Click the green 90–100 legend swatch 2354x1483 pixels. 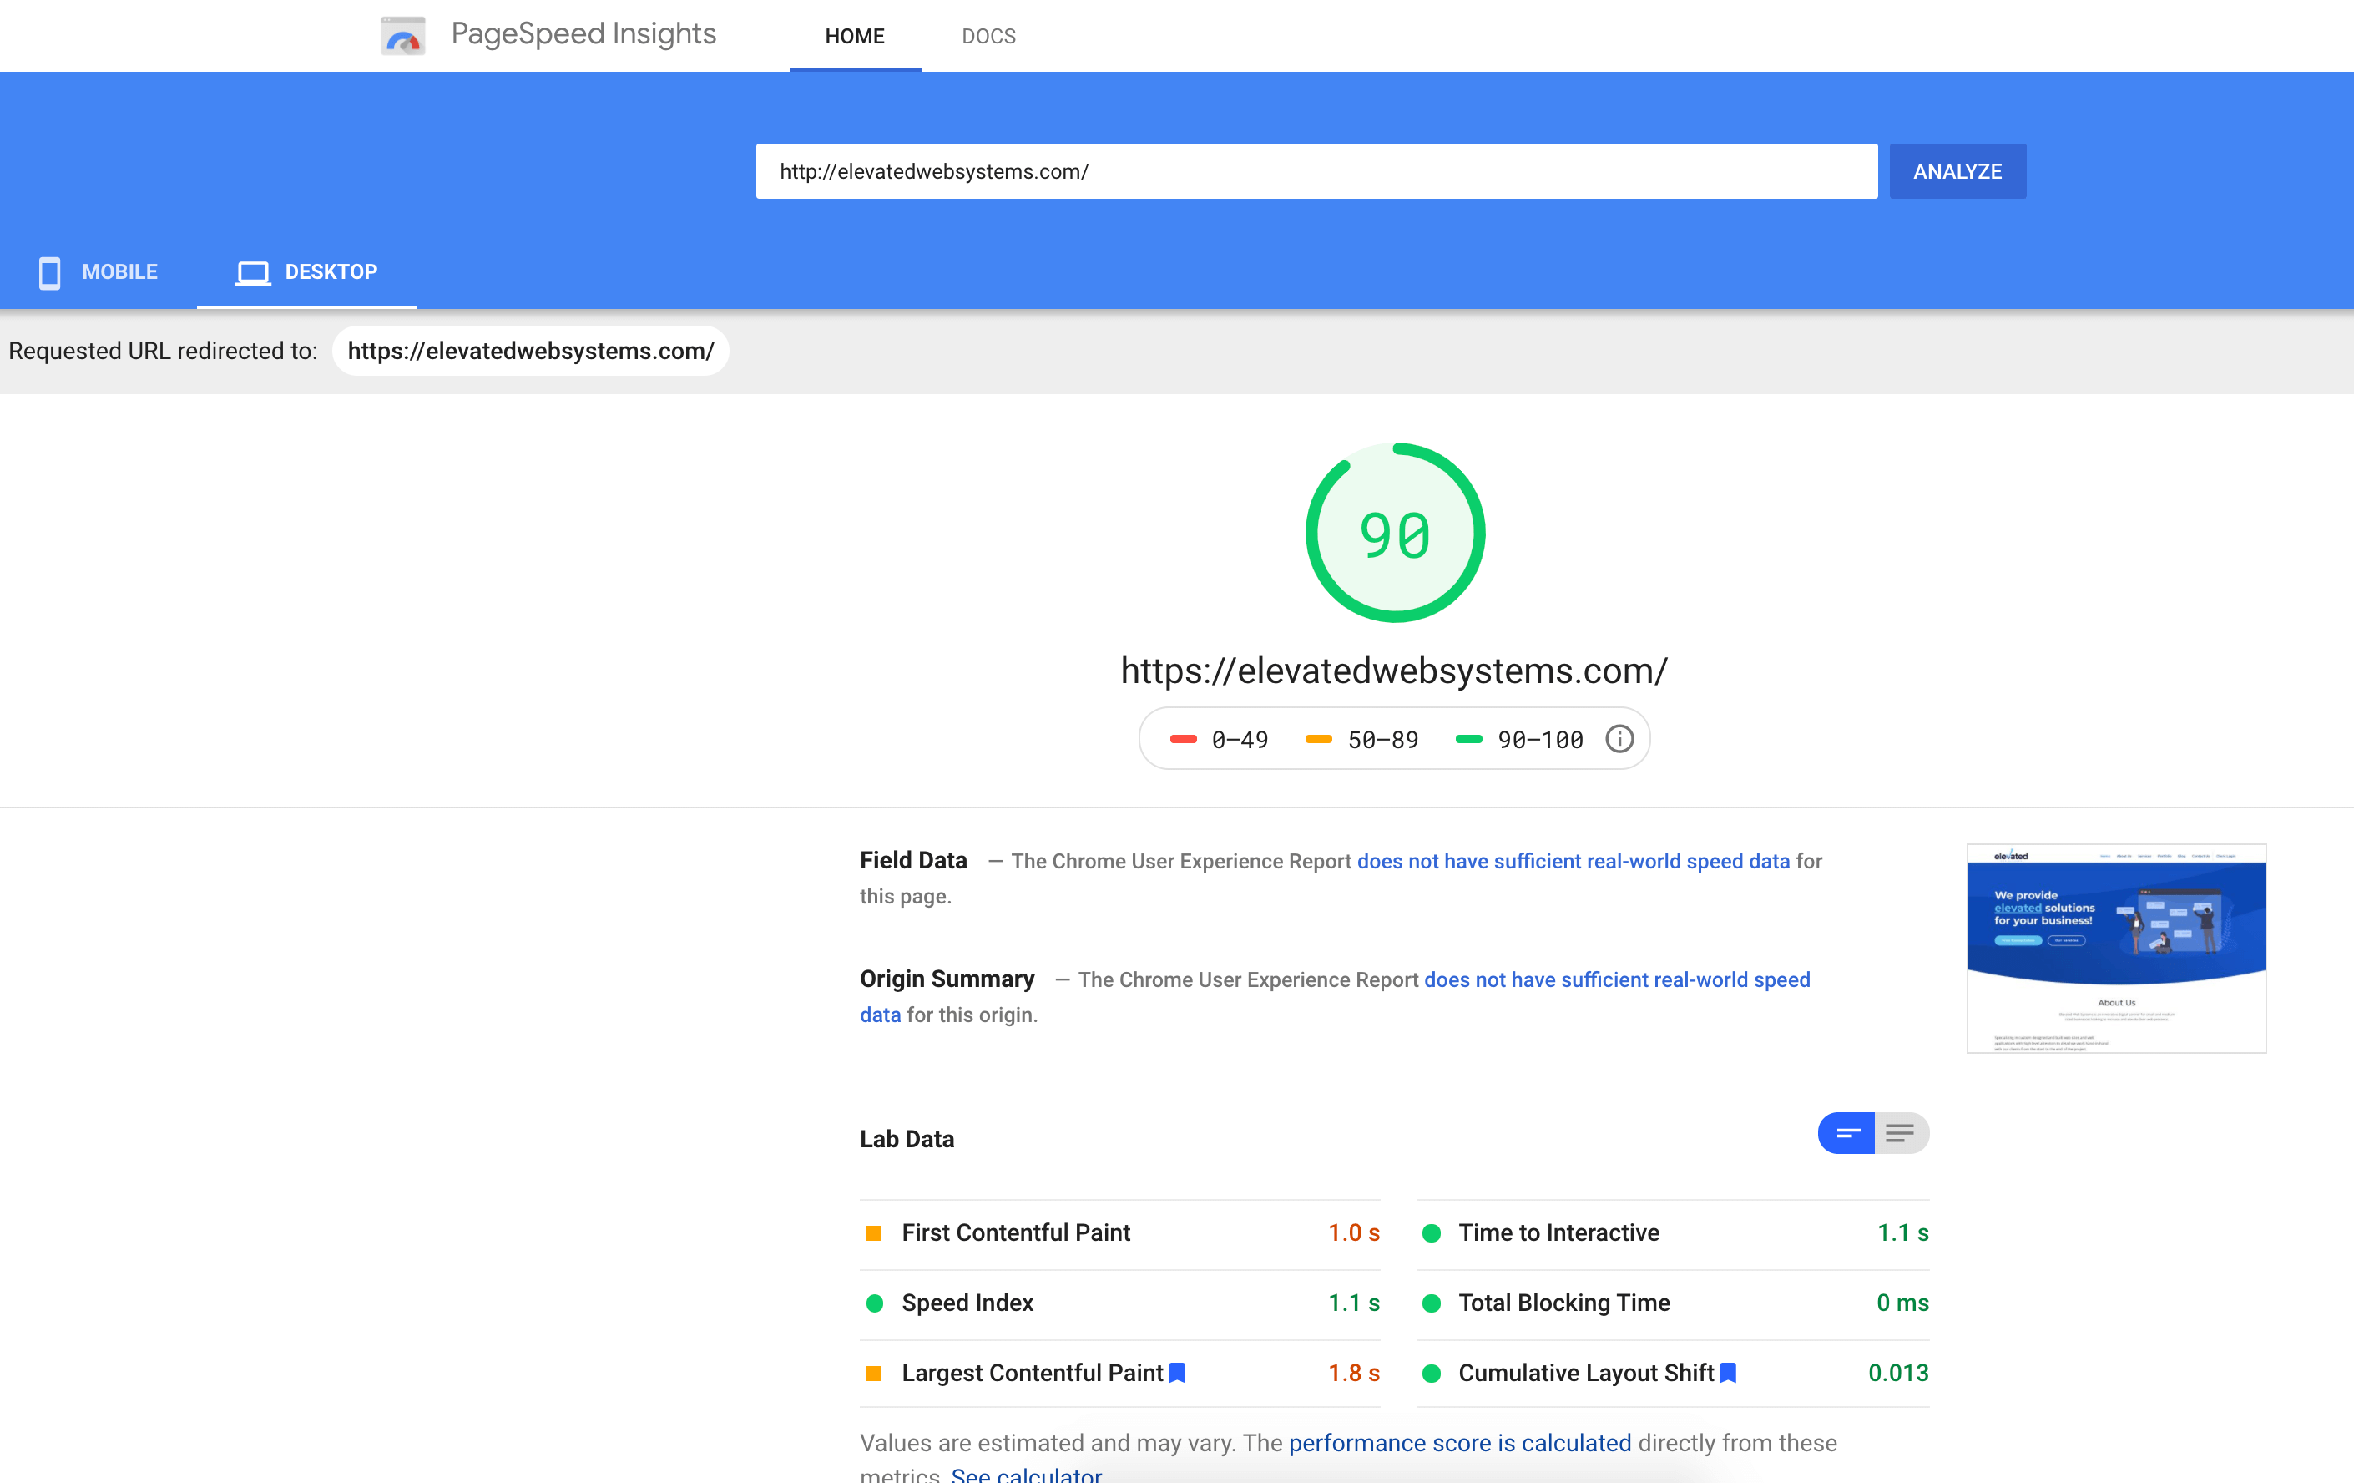(x=1468, y=739)
